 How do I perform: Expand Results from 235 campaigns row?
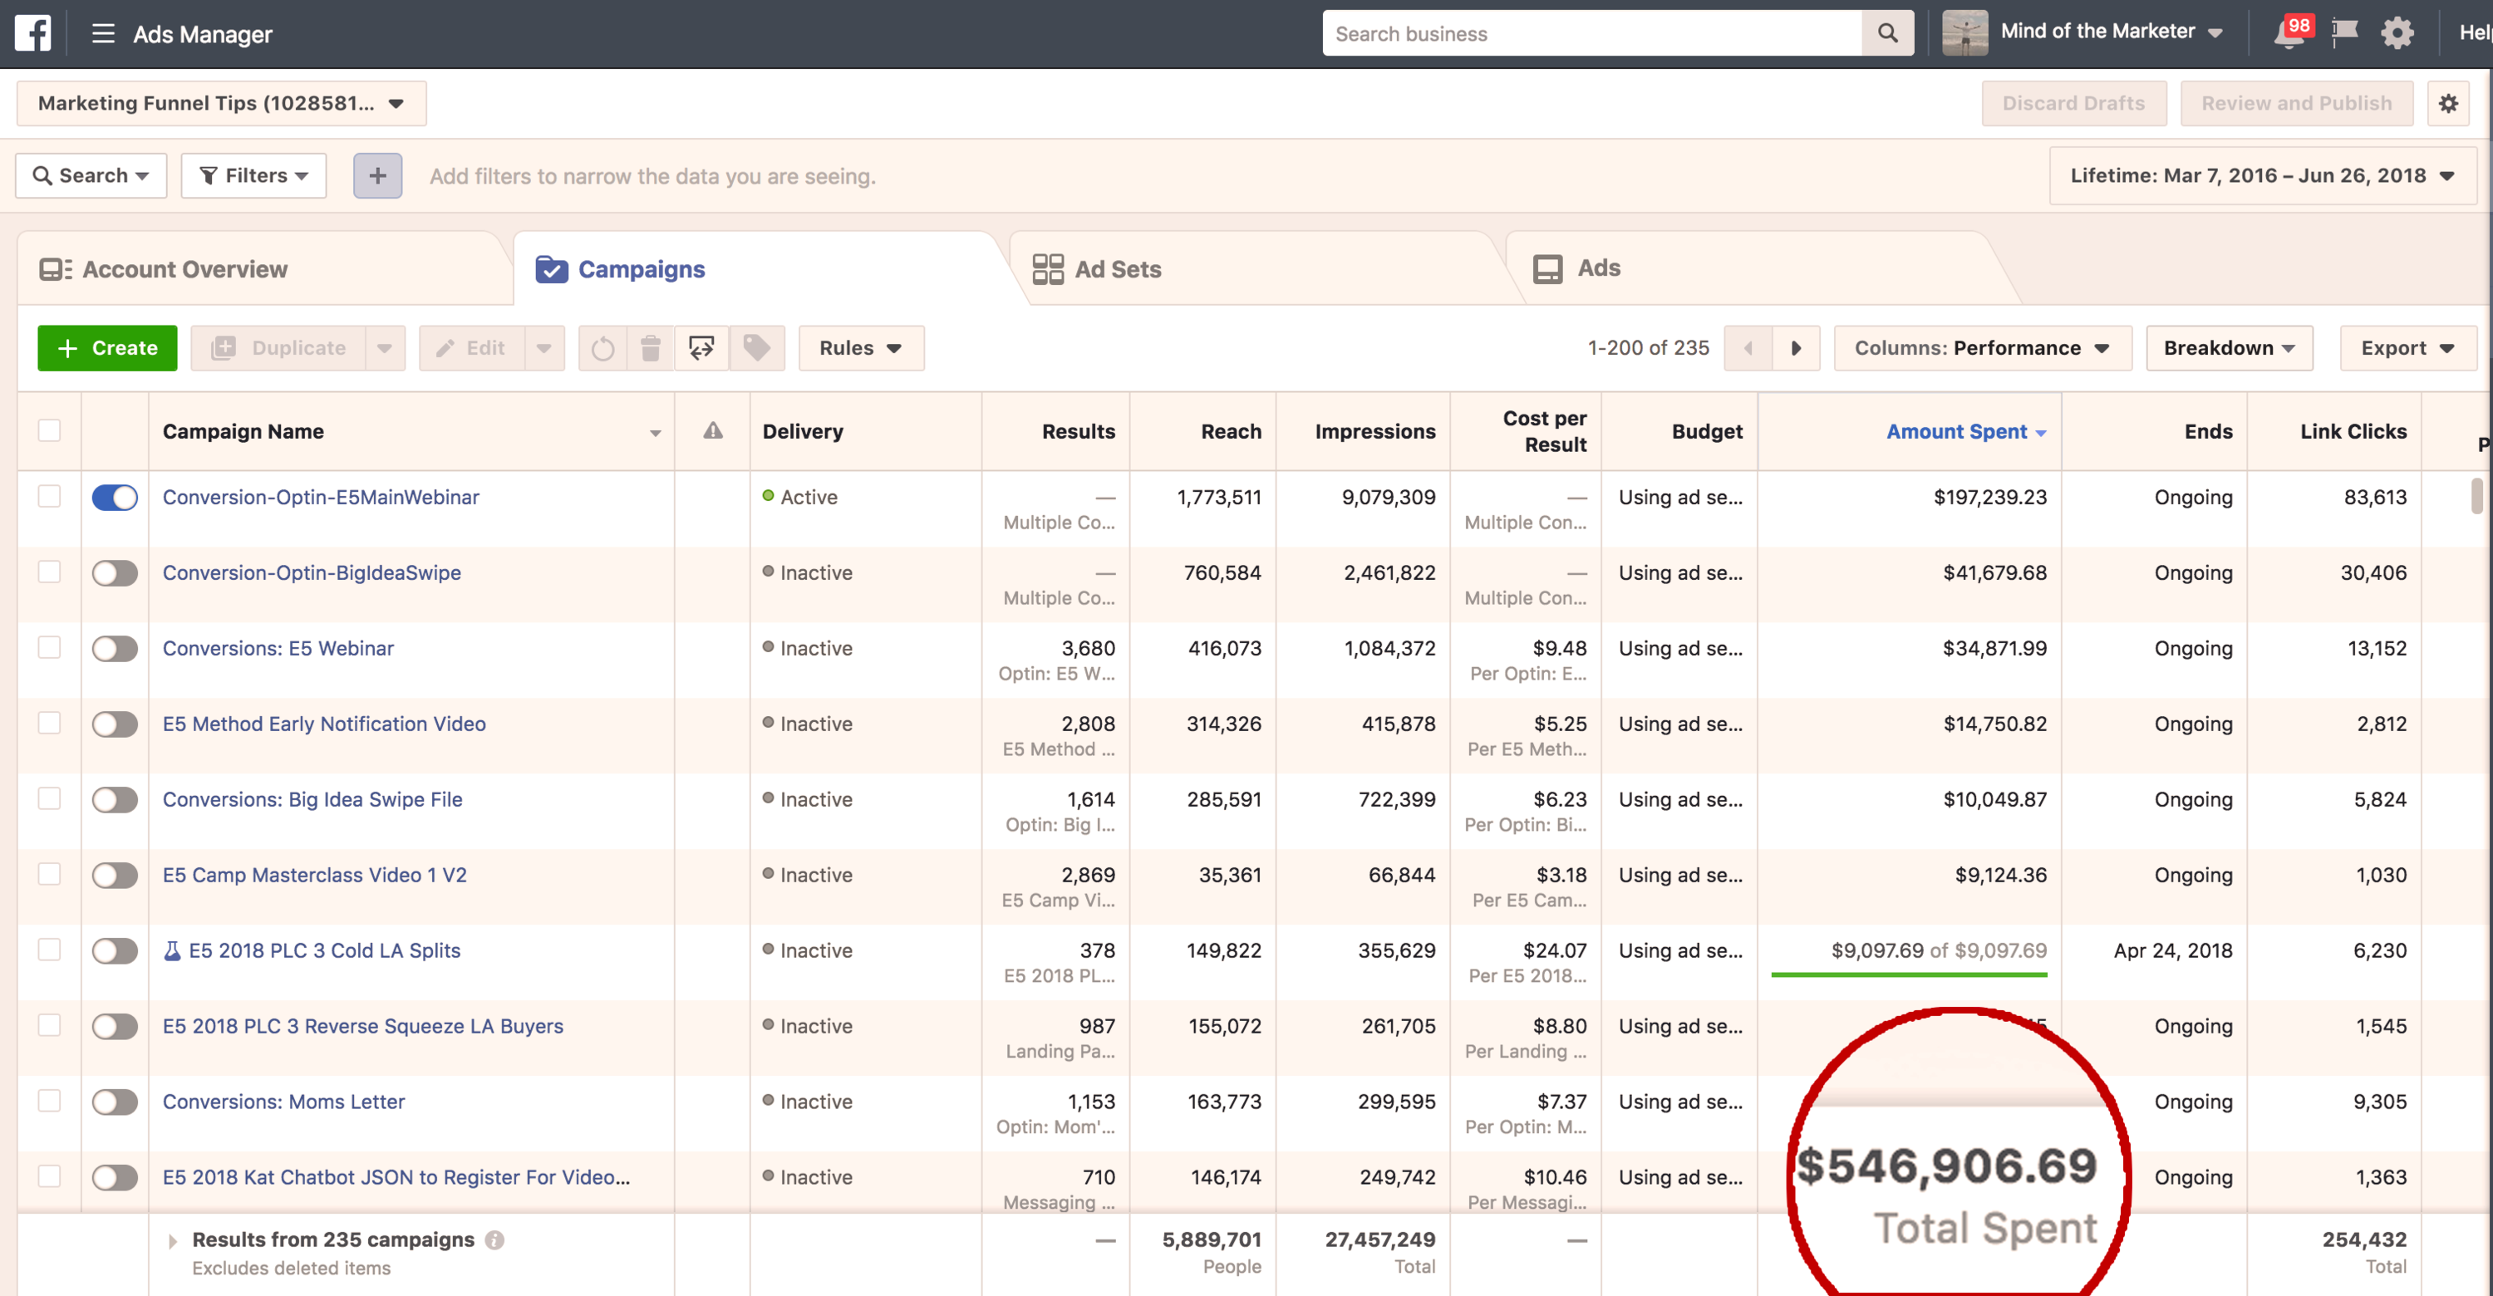[172, 1241]
